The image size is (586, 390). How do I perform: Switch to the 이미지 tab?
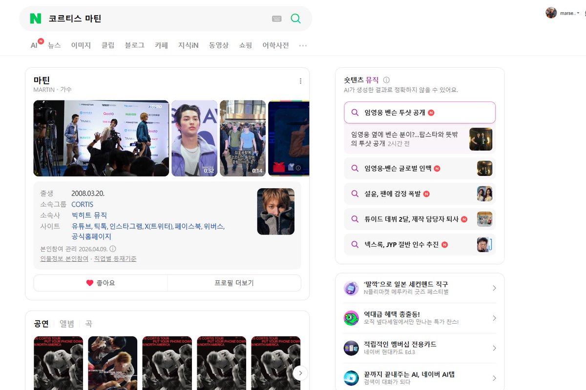coord(81,45)
